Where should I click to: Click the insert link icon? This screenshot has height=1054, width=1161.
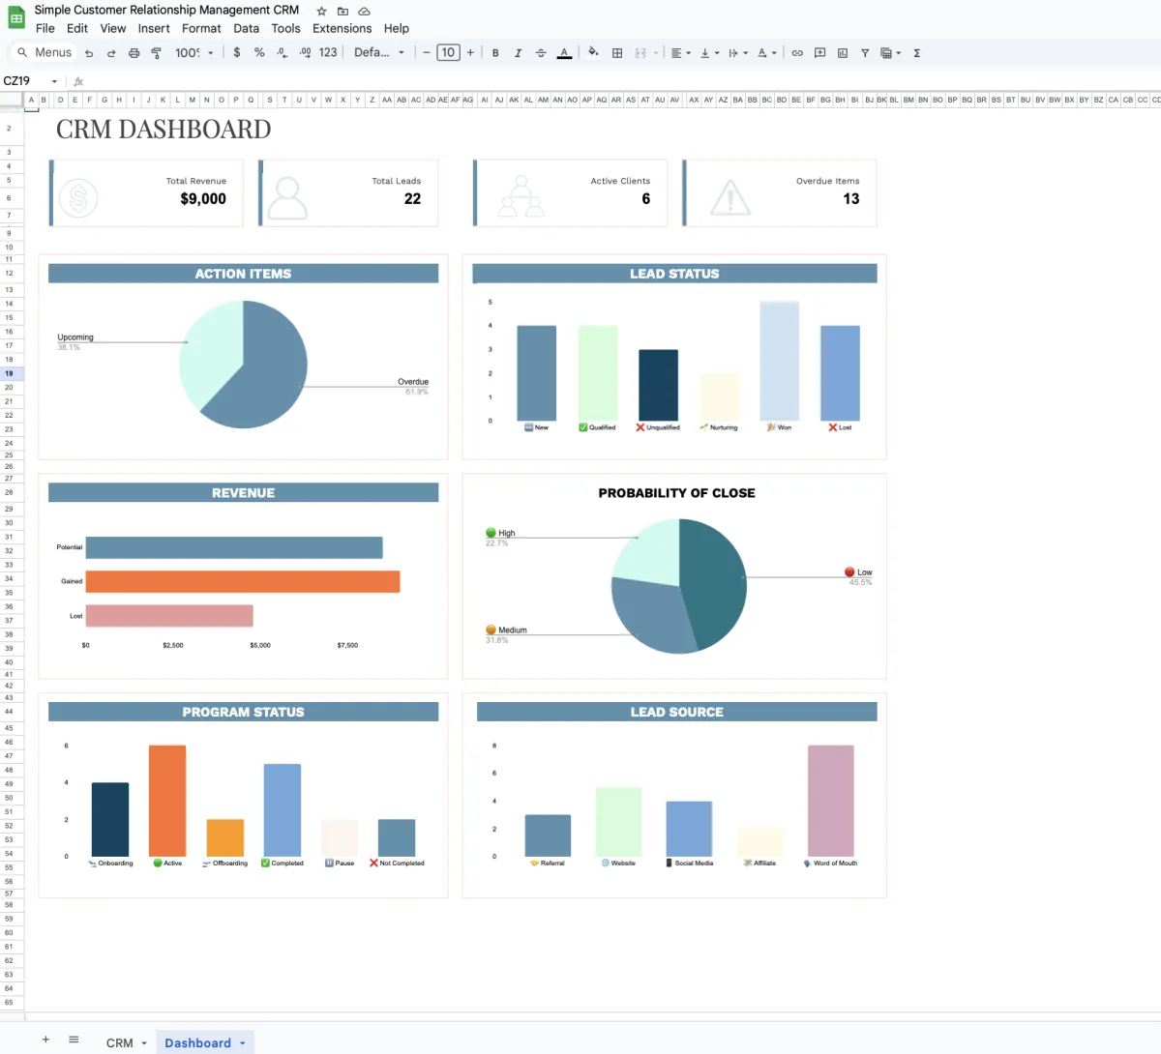tap(797, 53)
